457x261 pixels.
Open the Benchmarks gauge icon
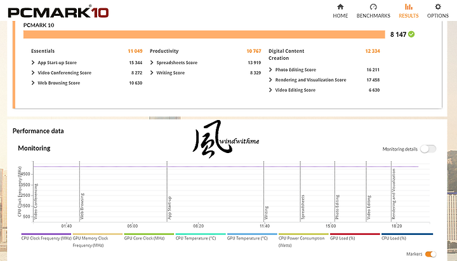pos(373,7)
